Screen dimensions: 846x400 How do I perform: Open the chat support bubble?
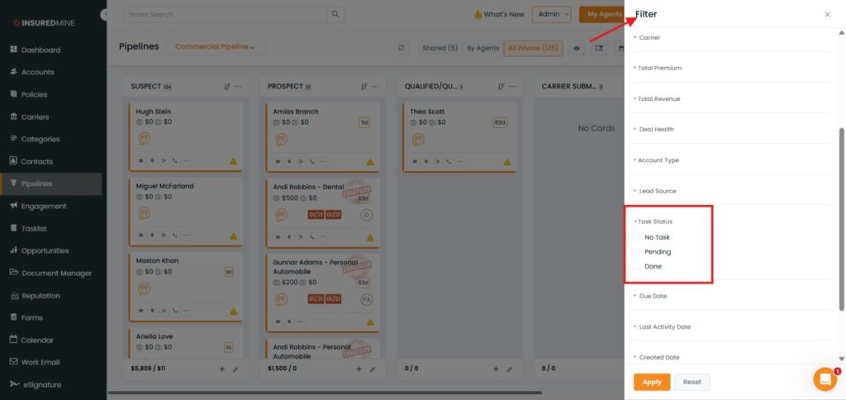[x=825, y=379]
